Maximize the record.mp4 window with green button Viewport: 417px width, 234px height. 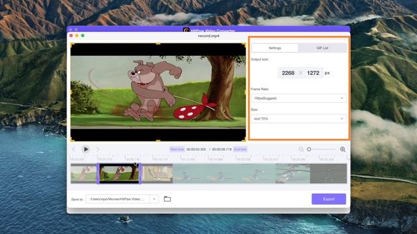tap(83, 36)
